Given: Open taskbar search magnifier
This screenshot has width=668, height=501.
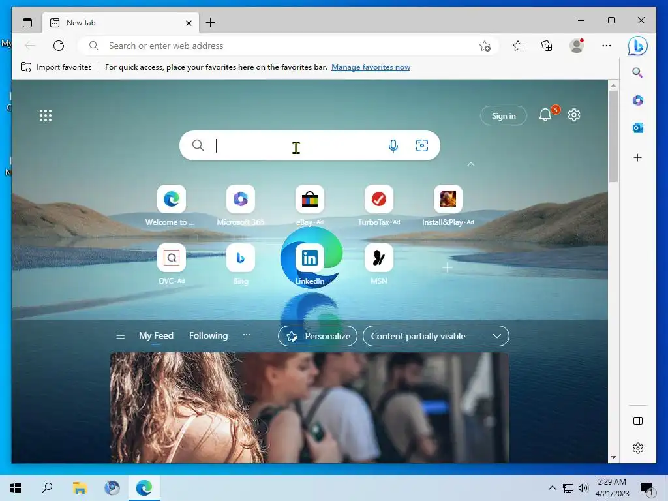Looking at the screenshot, I should pyautogui.click(x=47, y=488).
